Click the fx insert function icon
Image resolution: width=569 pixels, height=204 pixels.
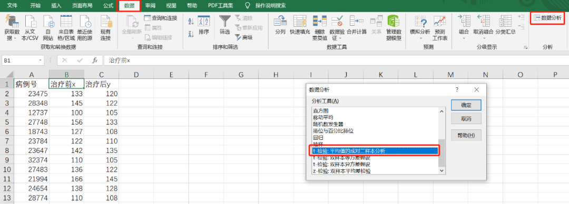tap(95, 60)
